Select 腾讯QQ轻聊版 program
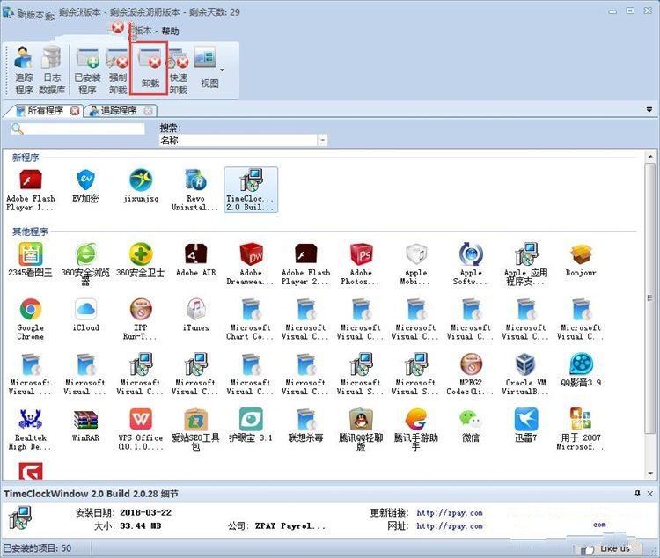This screenshot has height=558, width=660. tap(361, 430)
